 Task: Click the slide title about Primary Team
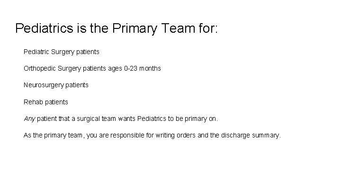[117, 29]
